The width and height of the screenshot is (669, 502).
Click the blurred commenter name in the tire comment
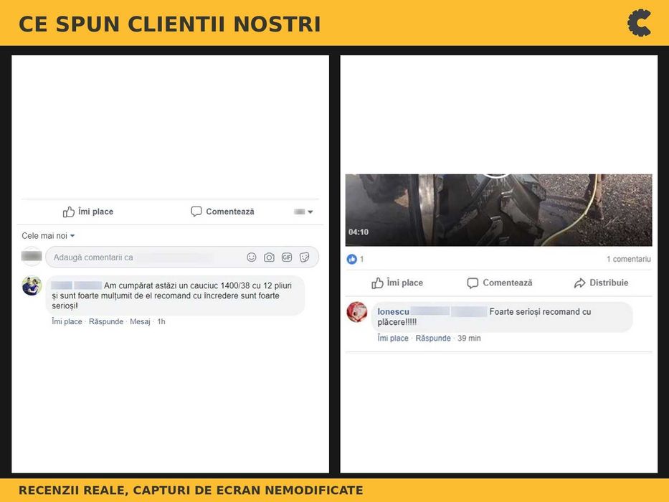click(77, 285)
